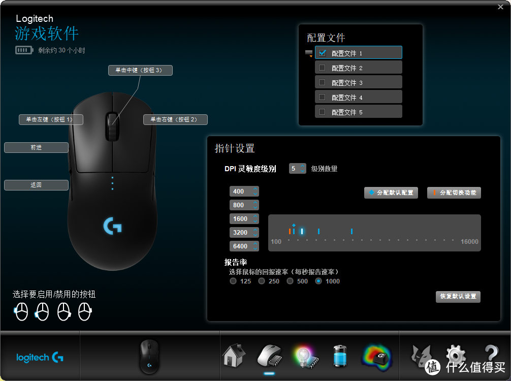Open the Home icon in bottom bar
511x381 pixels.
(234, 355)
